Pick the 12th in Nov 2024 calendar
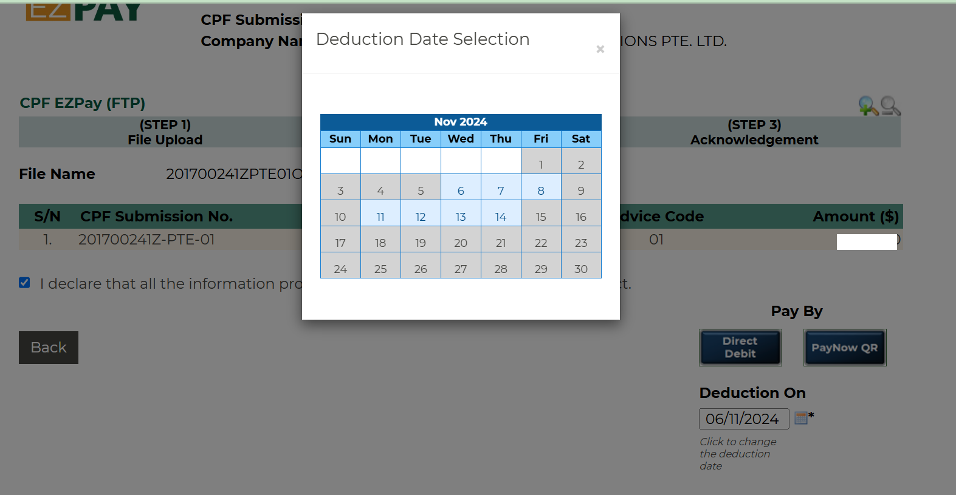 point(421,217)
